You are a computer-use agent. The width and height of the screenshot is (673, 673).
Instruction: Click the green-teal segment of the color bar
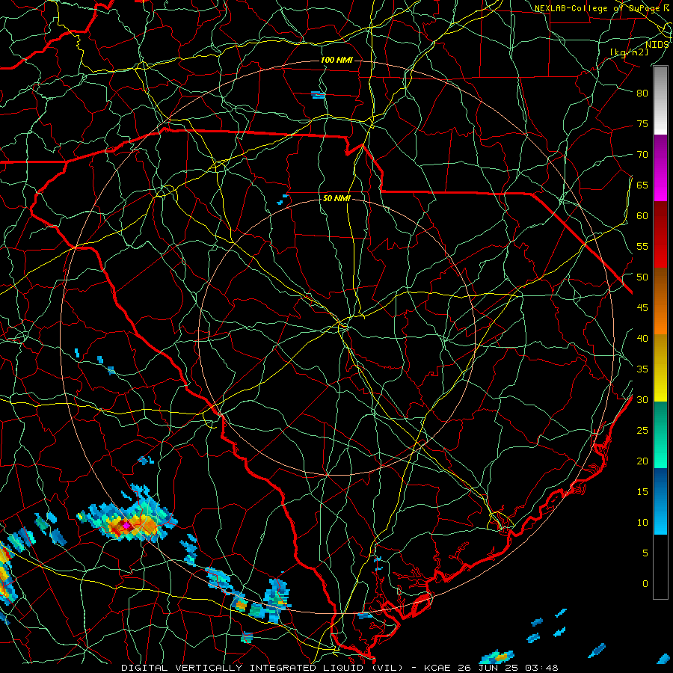tap(660, 434)
